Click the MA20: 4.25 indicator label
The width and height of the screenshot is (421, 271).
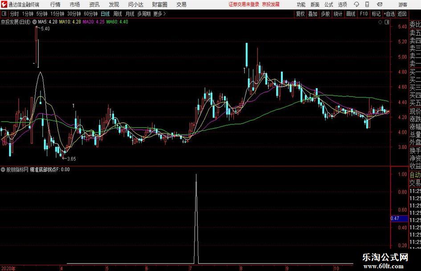94,22
